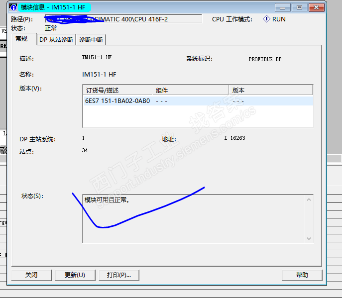Image resolution: width=342 pixels, height=298 pixels.
Task: Click the PROFIBUS DP system identifier value
Action: point(265,59)
